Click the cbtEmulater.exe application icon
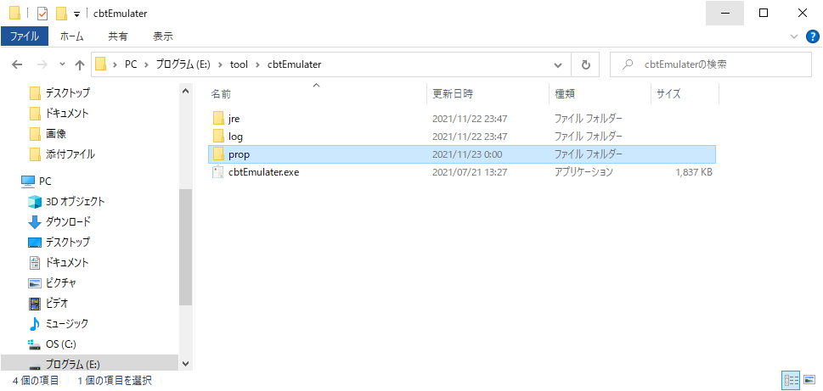The width and height of the screenshot is (823, 391). tap(218, 172)
